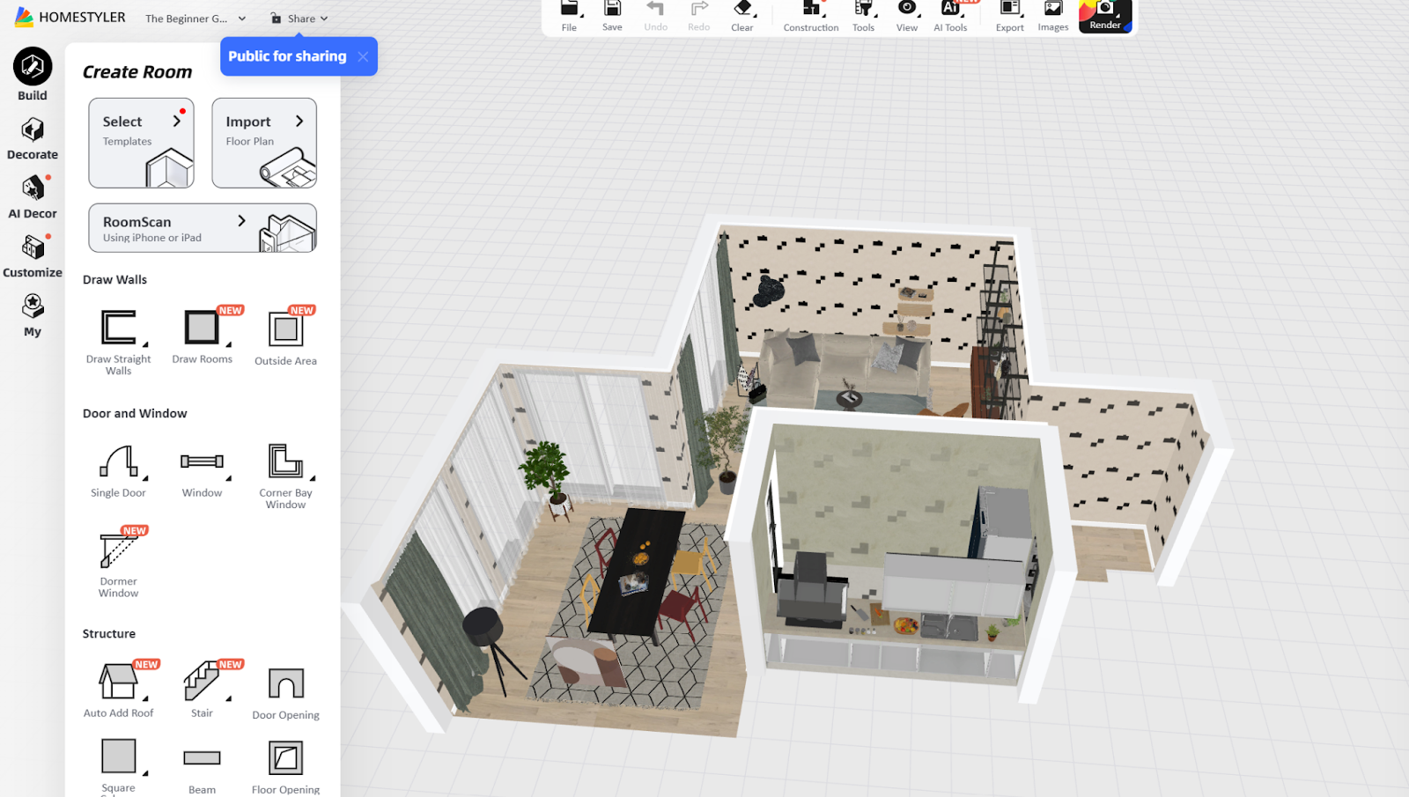Open RoomScan using iPhone or iPad
Viewport: 1409px width, 797px height.
coord(203,228)
